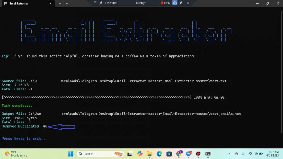The image size is (283, 159).
Task: Open the Windows Start menu
Action: coord(70,154)
